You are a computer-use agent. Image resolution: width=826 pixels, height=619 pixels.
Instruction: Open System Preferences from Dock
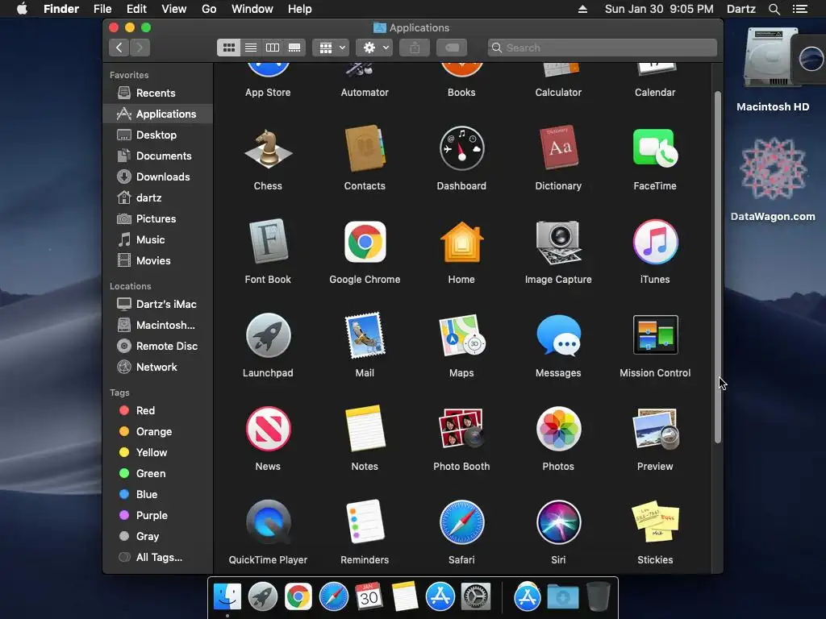point(476,597)
